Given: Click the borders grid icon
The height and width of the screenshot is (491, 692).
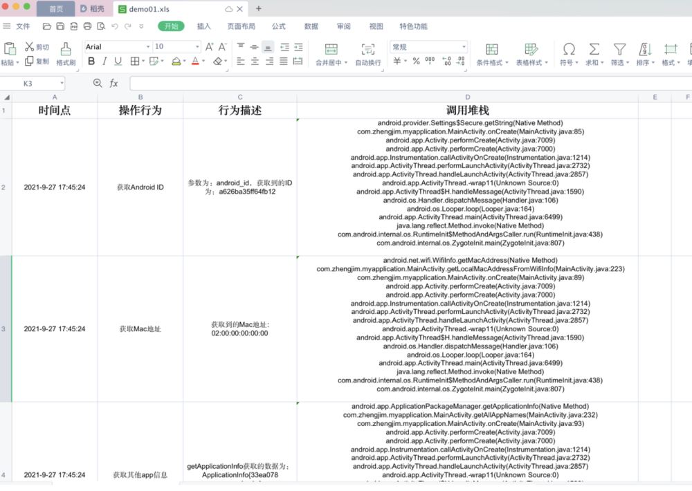Looking at the screenshot, I should pyautogui.click(x=135, y=62).
